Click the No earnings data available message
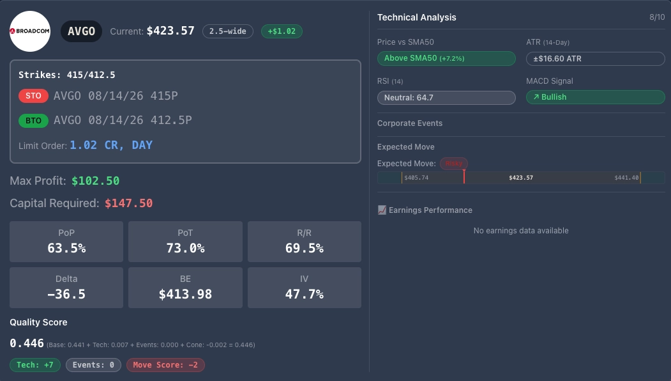Screen dimensions: 671x381 (x=521, y=231)
